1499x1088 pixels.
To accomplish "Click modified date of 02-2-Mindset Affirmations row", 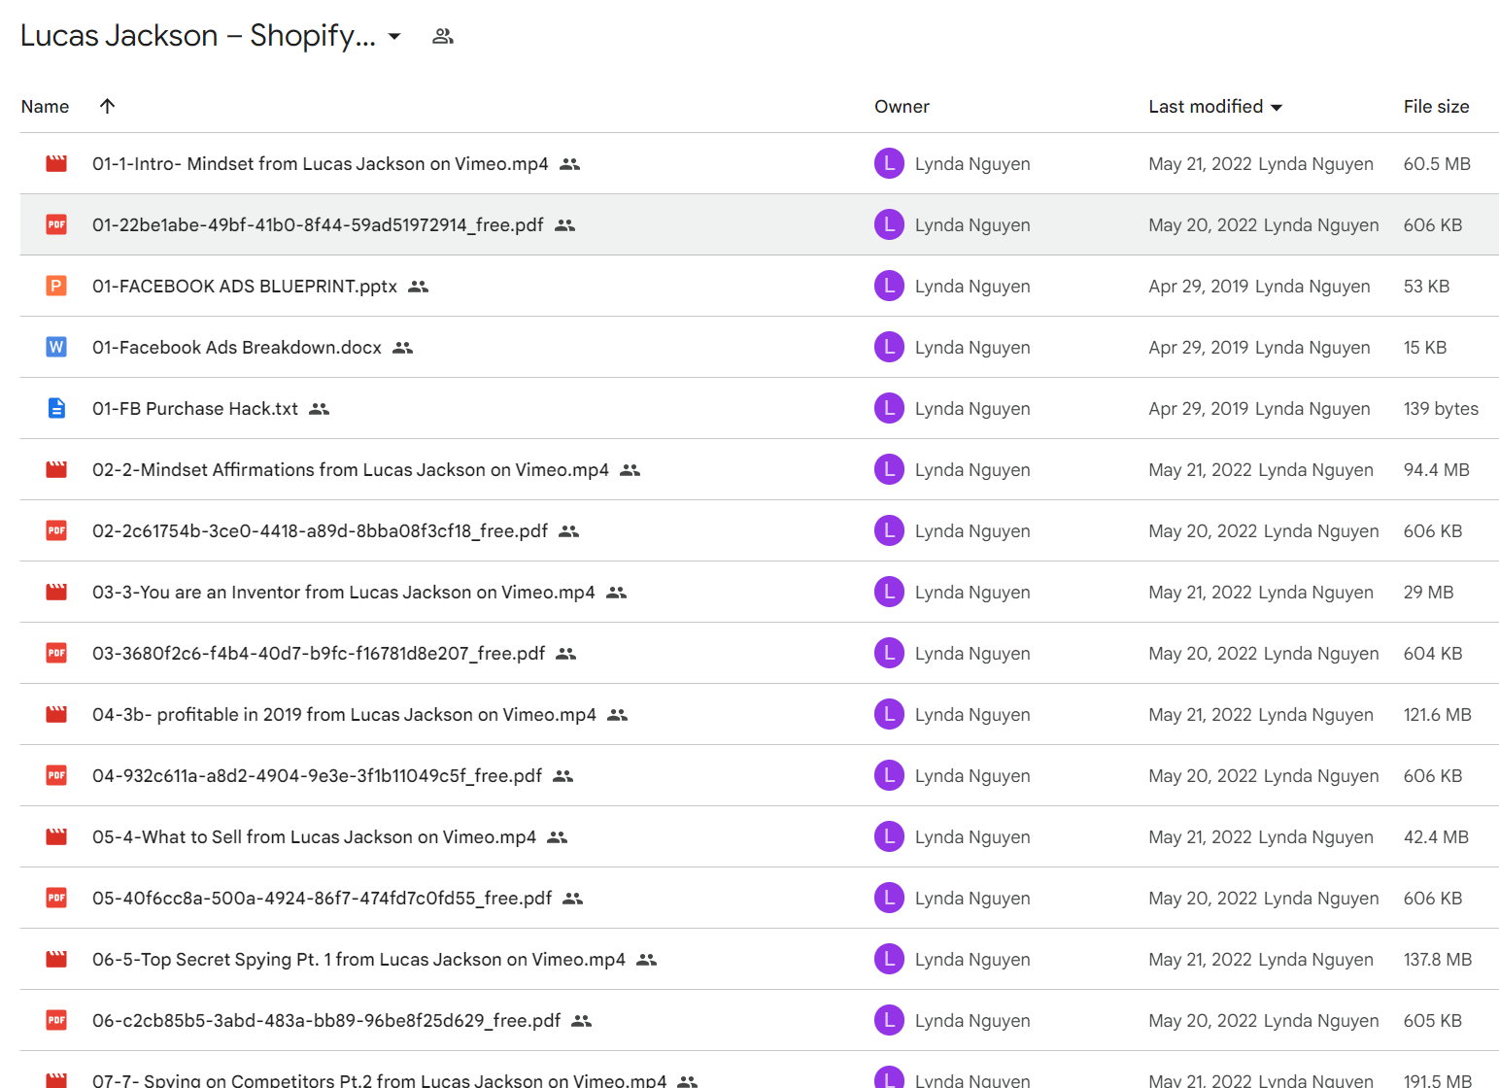I will [x=1200, y=470].
